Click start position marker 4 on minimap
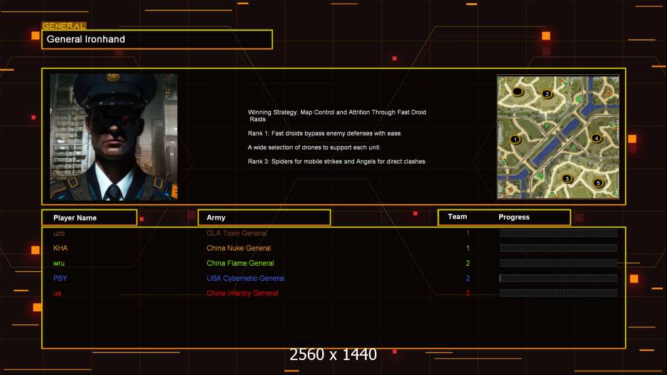 point(596,138)
